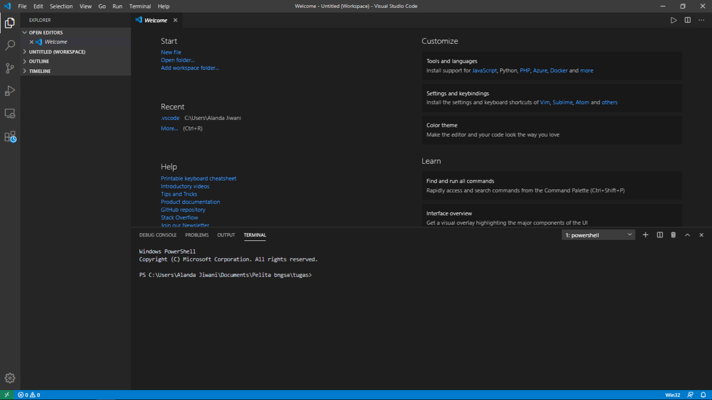The image size is (712, 400).
Task: Open the Search view in activity bar
Action: coord(10,45)
